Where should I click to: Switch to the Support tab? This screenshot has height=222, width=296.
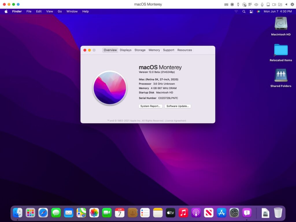pos(169,50)
